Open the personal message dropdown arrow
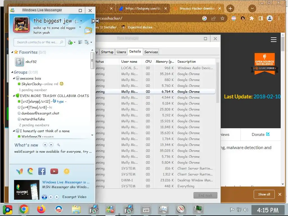Screen dimensions: 288x216 point(80,27)
